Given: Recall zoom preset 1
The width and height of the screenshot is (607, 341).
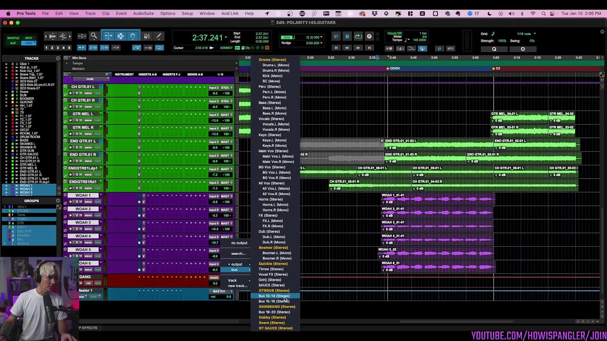Looking at the screenshot, I should click(x=46, y=48).
